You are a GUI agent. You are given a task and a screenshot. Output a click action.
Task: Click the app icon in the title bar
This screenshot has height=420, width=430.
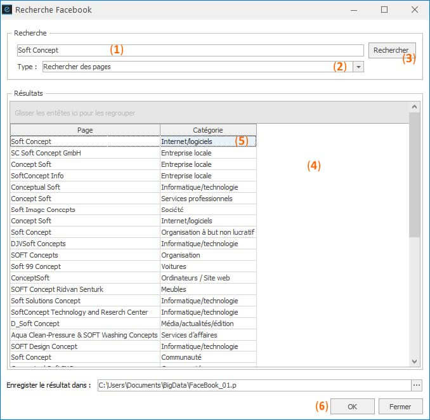(7, 10)
